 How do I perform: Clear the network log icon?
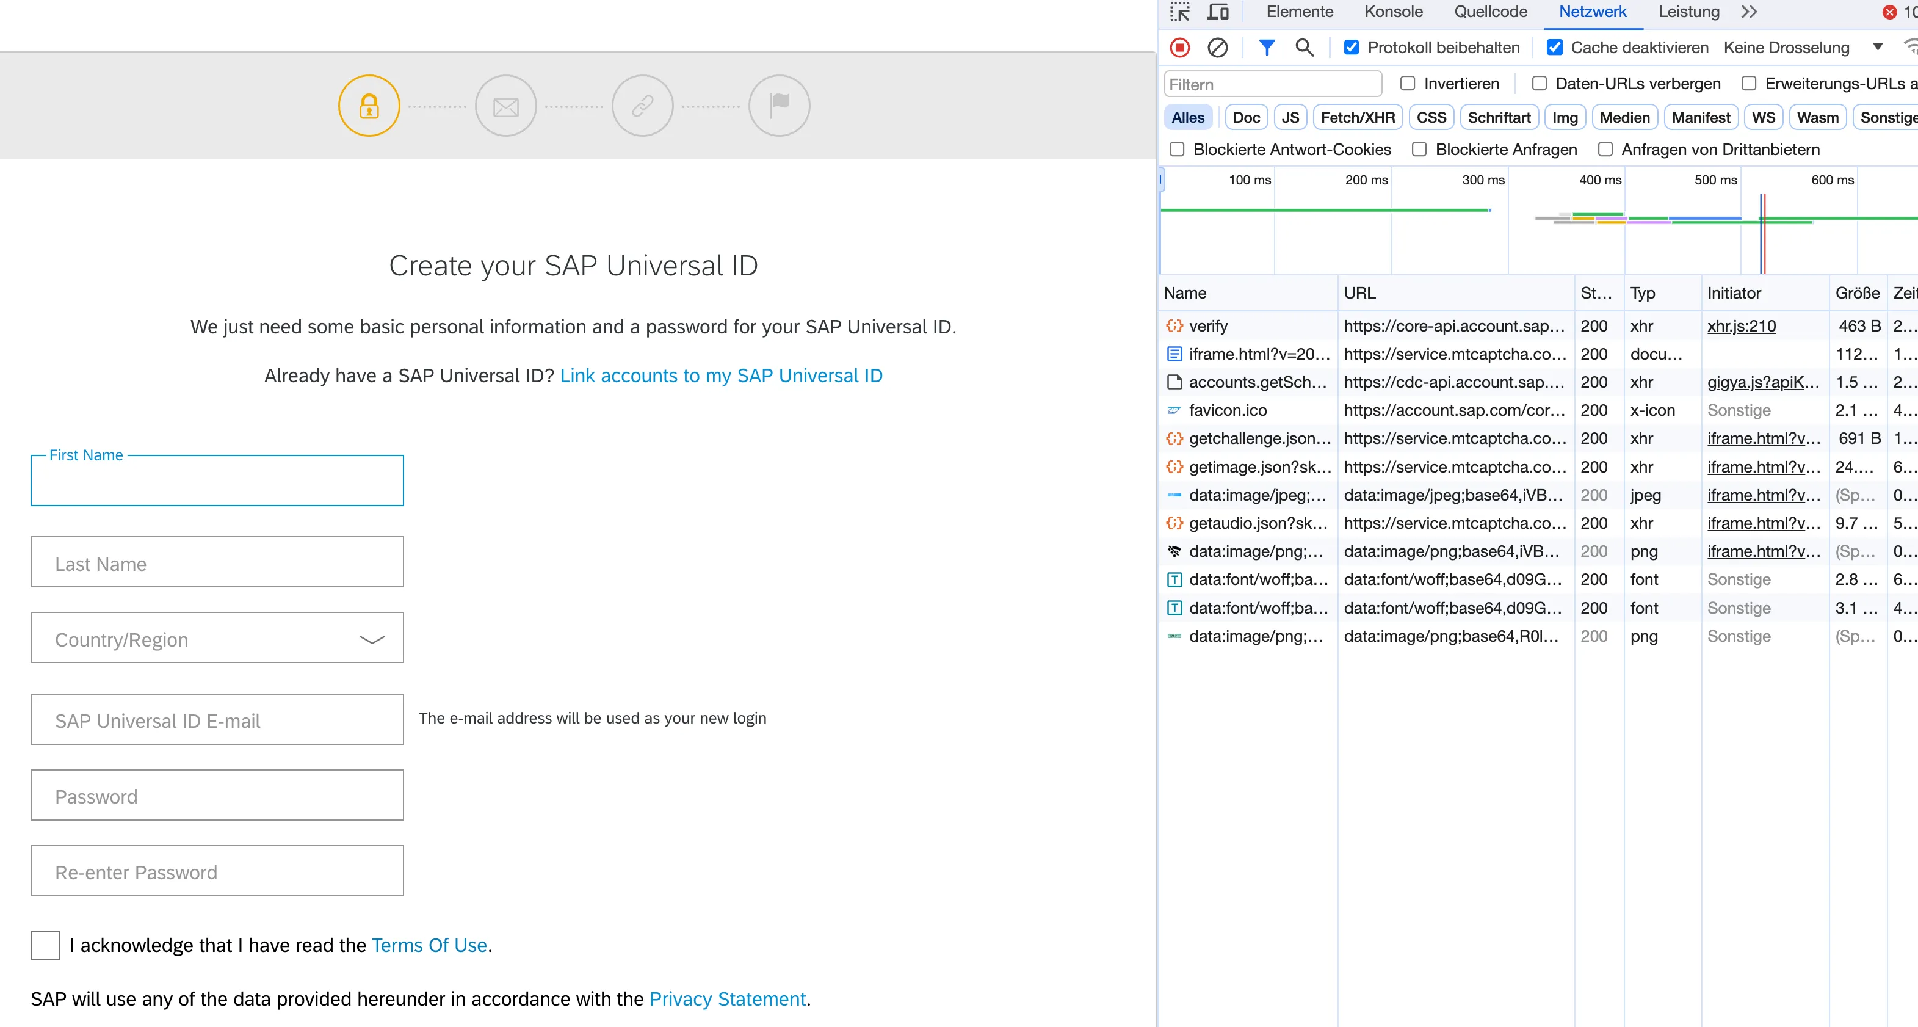pyautogui.click(x=1217, y=48)
